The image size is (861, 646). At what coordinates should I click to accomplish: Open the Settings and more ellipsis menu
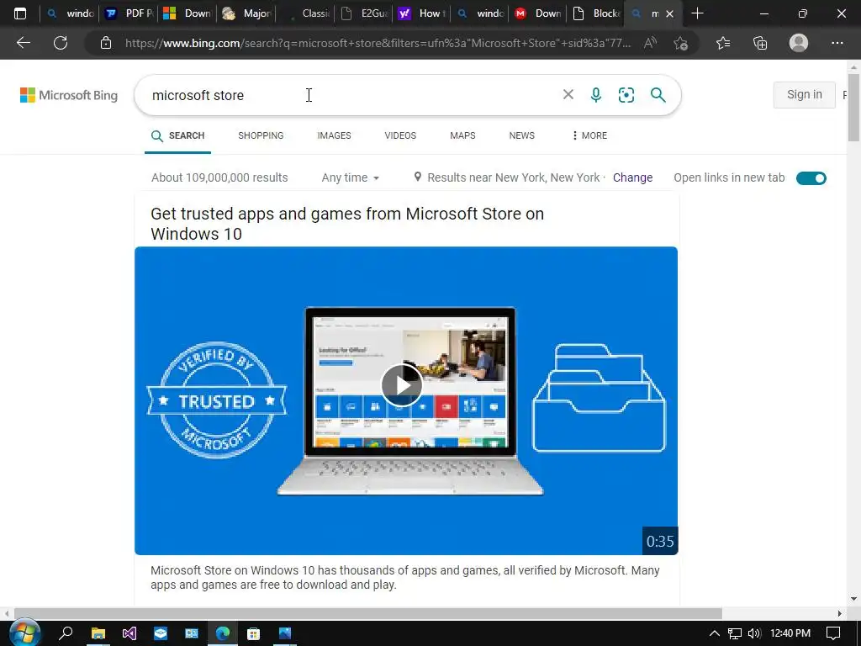coord(837,43)
